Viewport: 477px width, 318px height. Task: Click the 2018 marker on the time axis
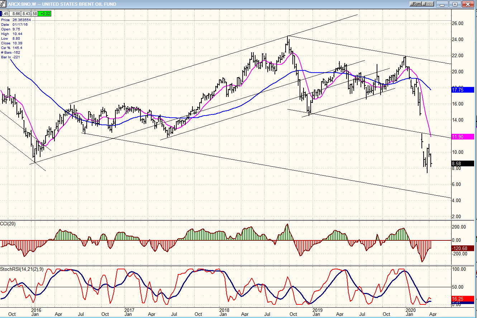pyautogui.click(x=224, y=310)
